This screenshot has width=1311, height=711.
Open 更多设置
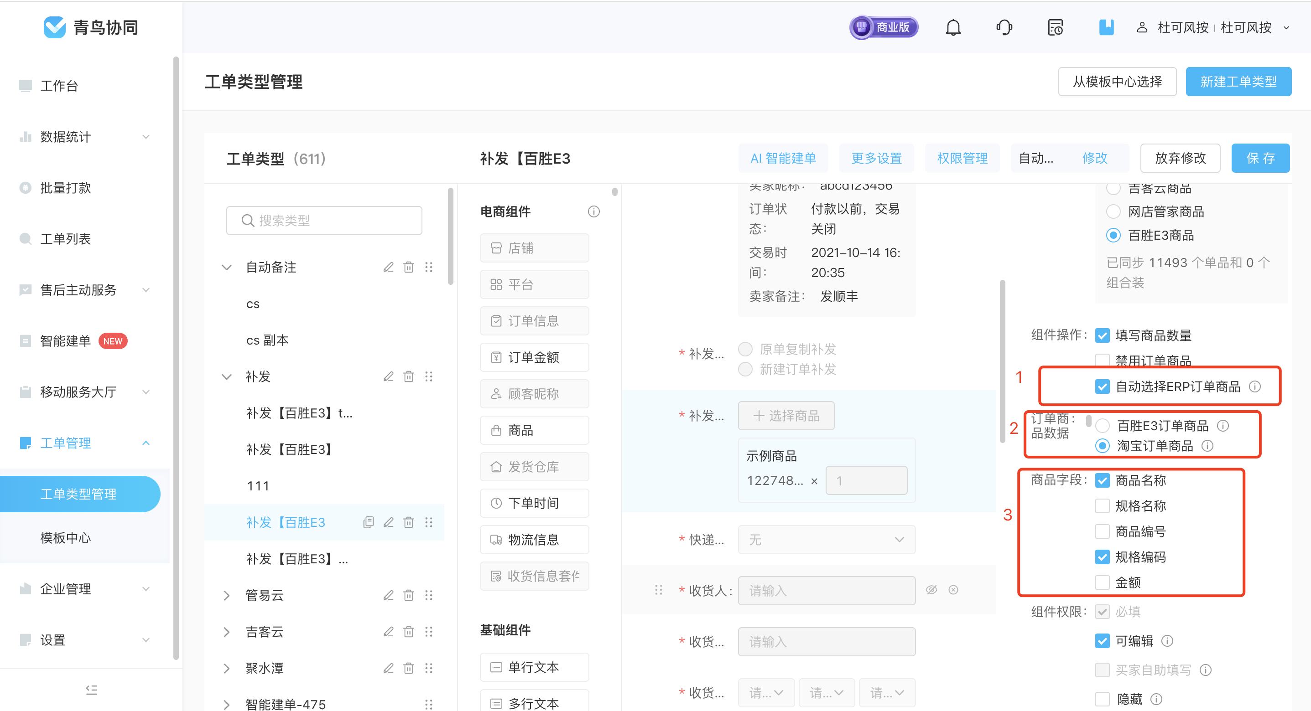tap(876, 158)
